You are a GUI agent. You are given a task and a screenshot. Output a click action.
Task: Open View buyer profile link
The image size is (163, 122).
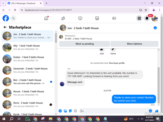point(117,63)
